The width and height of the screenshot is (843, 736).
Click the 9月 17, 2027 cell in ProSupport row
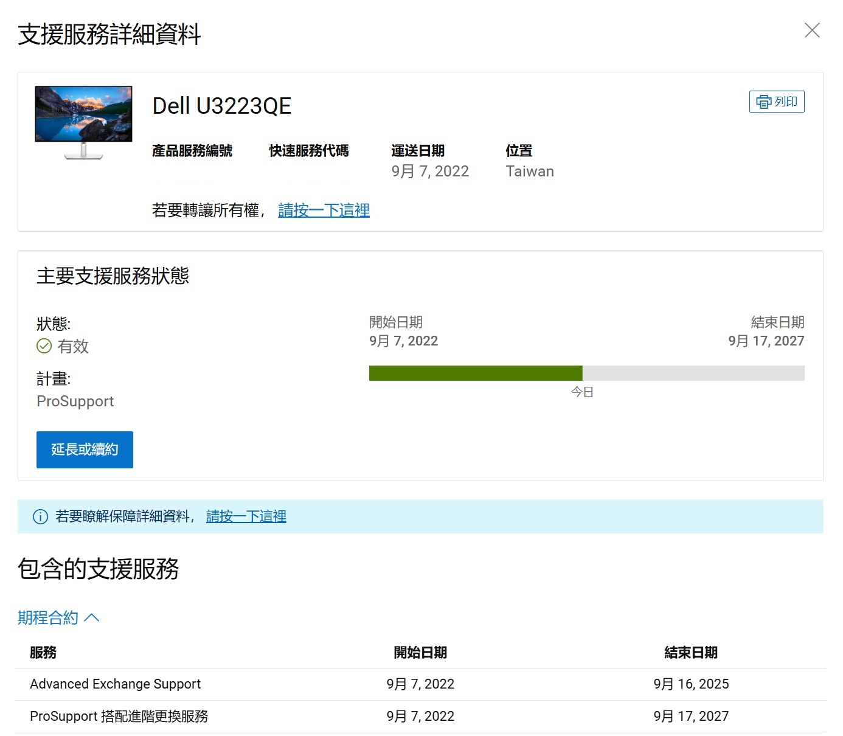tap(691, 717)
